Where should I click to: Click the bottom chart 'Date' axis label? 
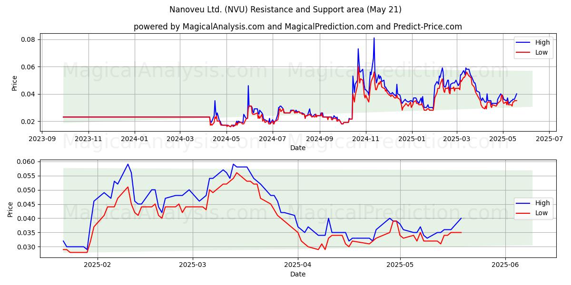298,274
